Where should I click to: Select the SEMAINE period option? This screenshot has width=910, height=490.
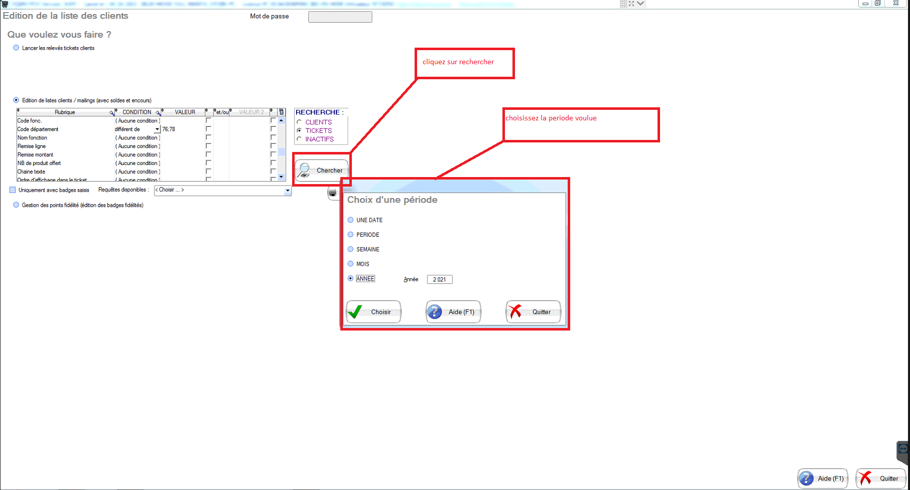(350, 249)
